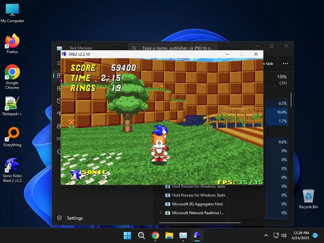
Task: Open the clock showing 12:26 PM
Action: click(301, 235)
